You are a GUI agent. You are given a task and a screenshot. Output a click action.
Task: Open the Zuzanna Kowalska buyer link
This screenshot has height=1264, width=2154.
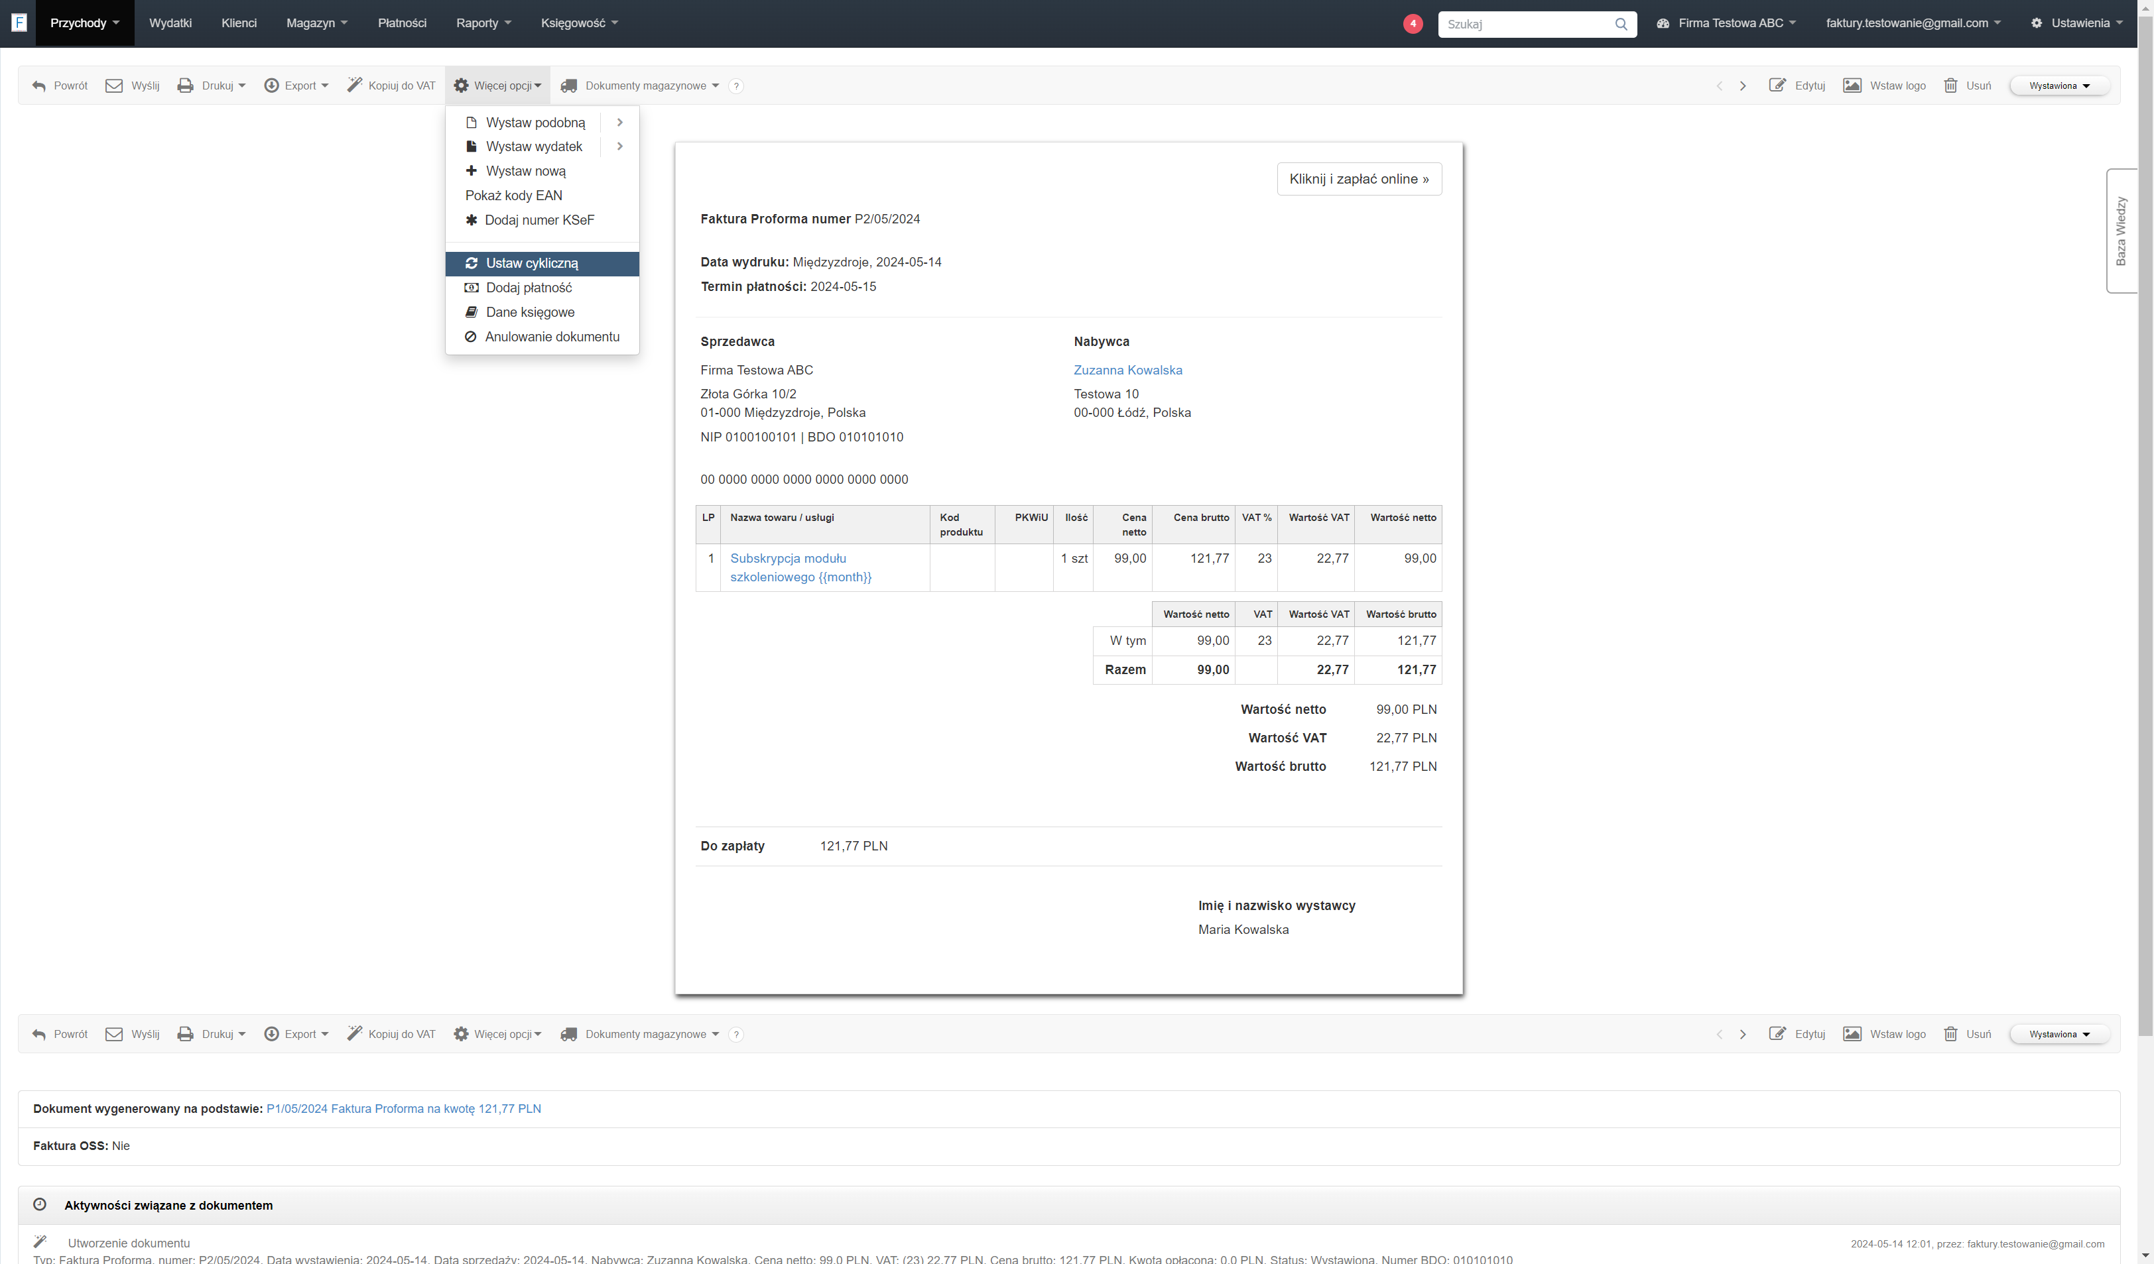[1127, 370]
